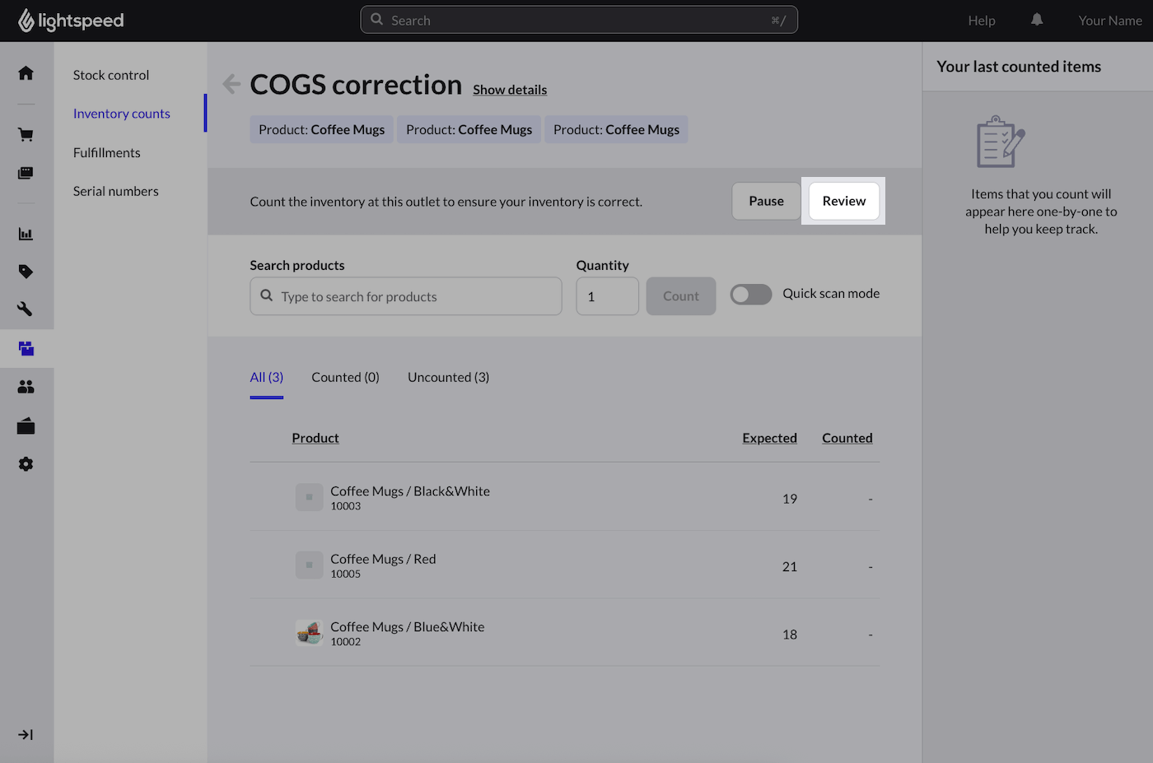Sort by the Counted column header

tap(847, 438)
